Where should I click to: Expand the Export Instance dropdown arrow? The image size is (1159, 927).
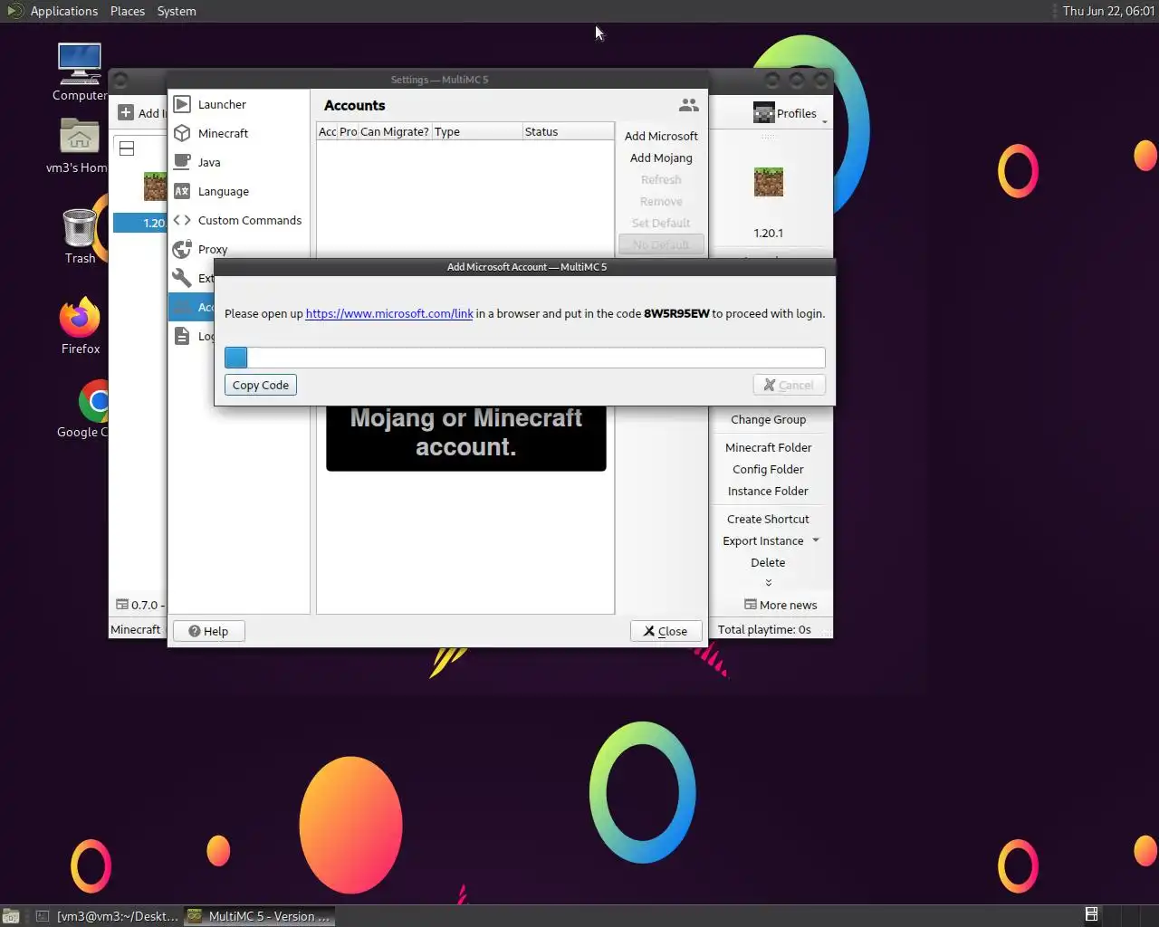click(x=816, y=540)
